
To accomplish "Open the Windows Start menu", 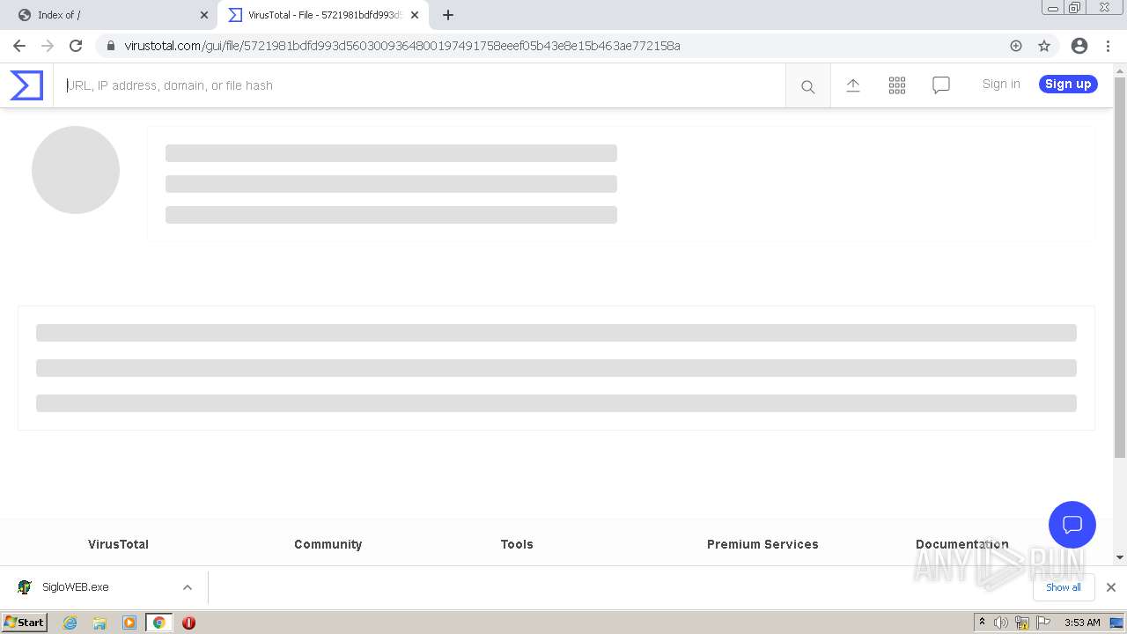I will 25,622.
